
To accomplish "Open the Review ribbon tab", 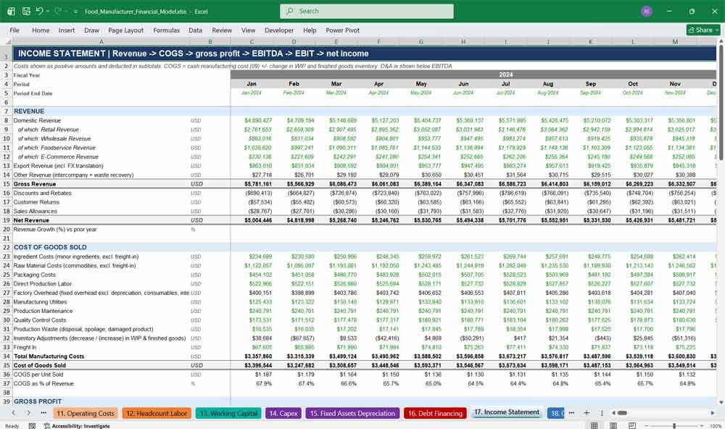I will point(222,30).
